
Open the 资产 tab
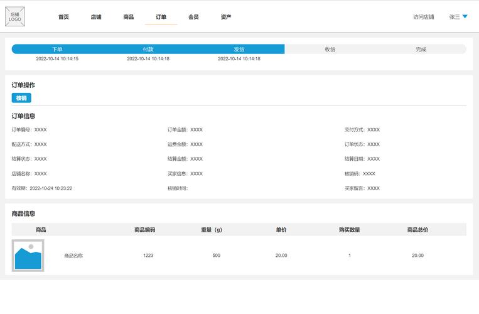point(226,17)
